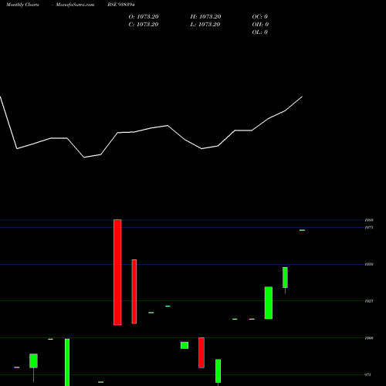Image resolution: width=386 pixels, height=386 pixels.
Task: Click the second tall red candle beside it
Action: point(134,292)
